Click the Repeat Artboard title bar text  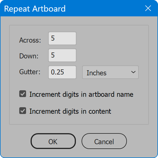click(x=35, y=9)
